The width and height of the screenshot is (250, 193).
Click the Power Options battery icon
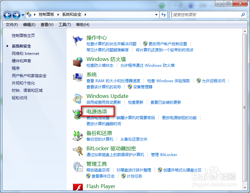click(x=77, y=114)
